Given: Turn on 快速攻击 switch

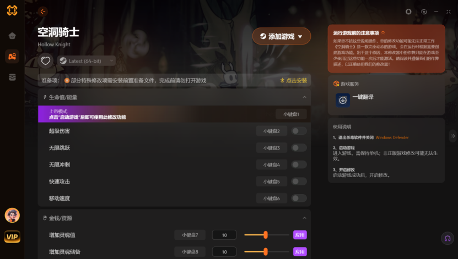Looking at the screenshot, I should [x=299, y=181].
